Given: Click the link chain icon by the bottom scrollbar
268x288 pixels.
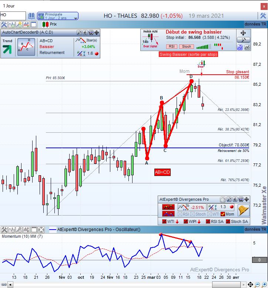Looking at the screenshot, I should pos(4,285).
